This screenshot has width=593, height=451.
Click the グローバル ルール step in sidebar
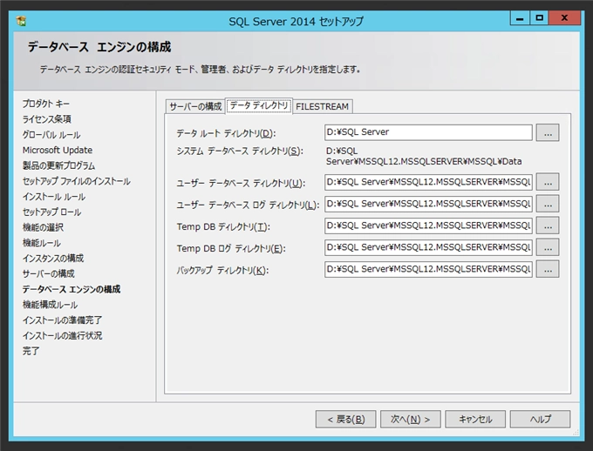(51, 134)
